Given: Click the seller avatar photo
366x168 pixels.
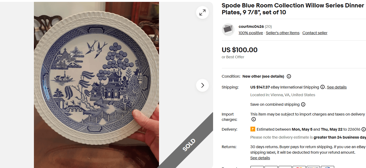Looking at the screenshot, I should tap(228, 30).
